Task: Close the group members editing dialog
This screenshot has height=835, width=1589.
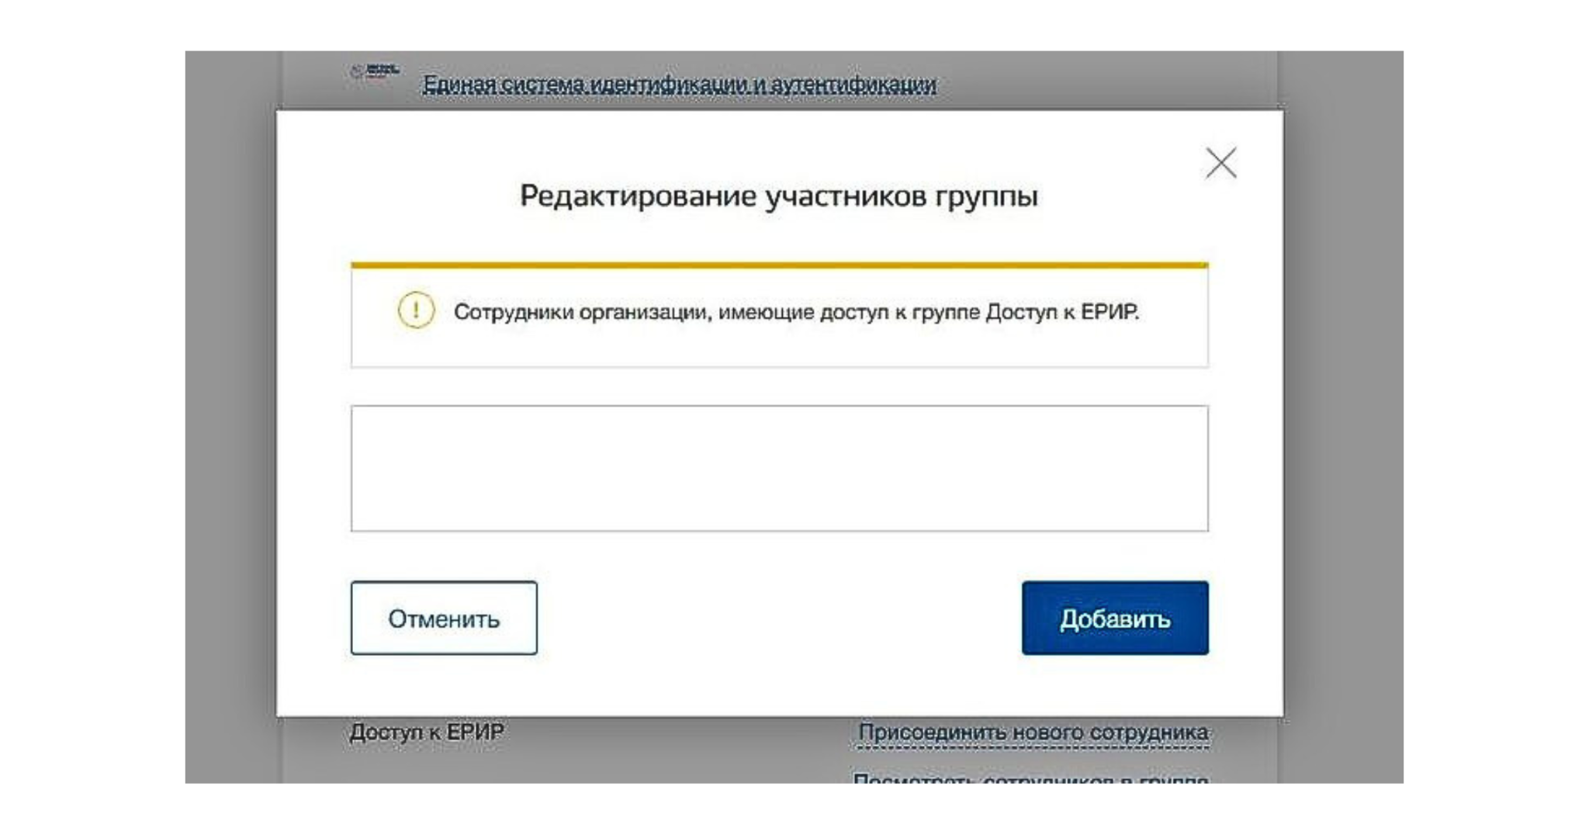Action: coord(1220,163)
